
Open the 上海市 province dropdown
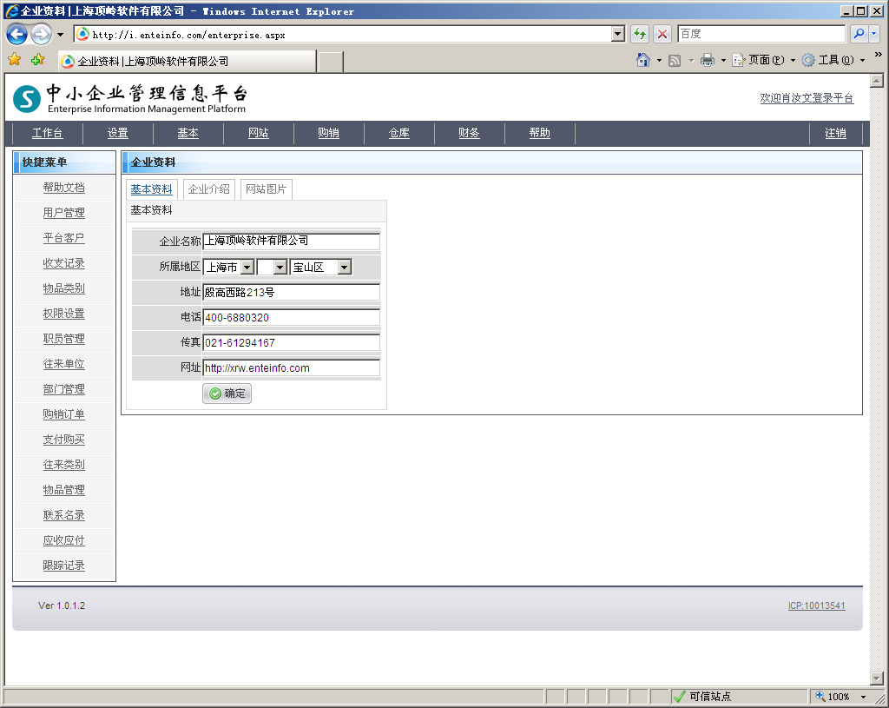coord(247,268)
